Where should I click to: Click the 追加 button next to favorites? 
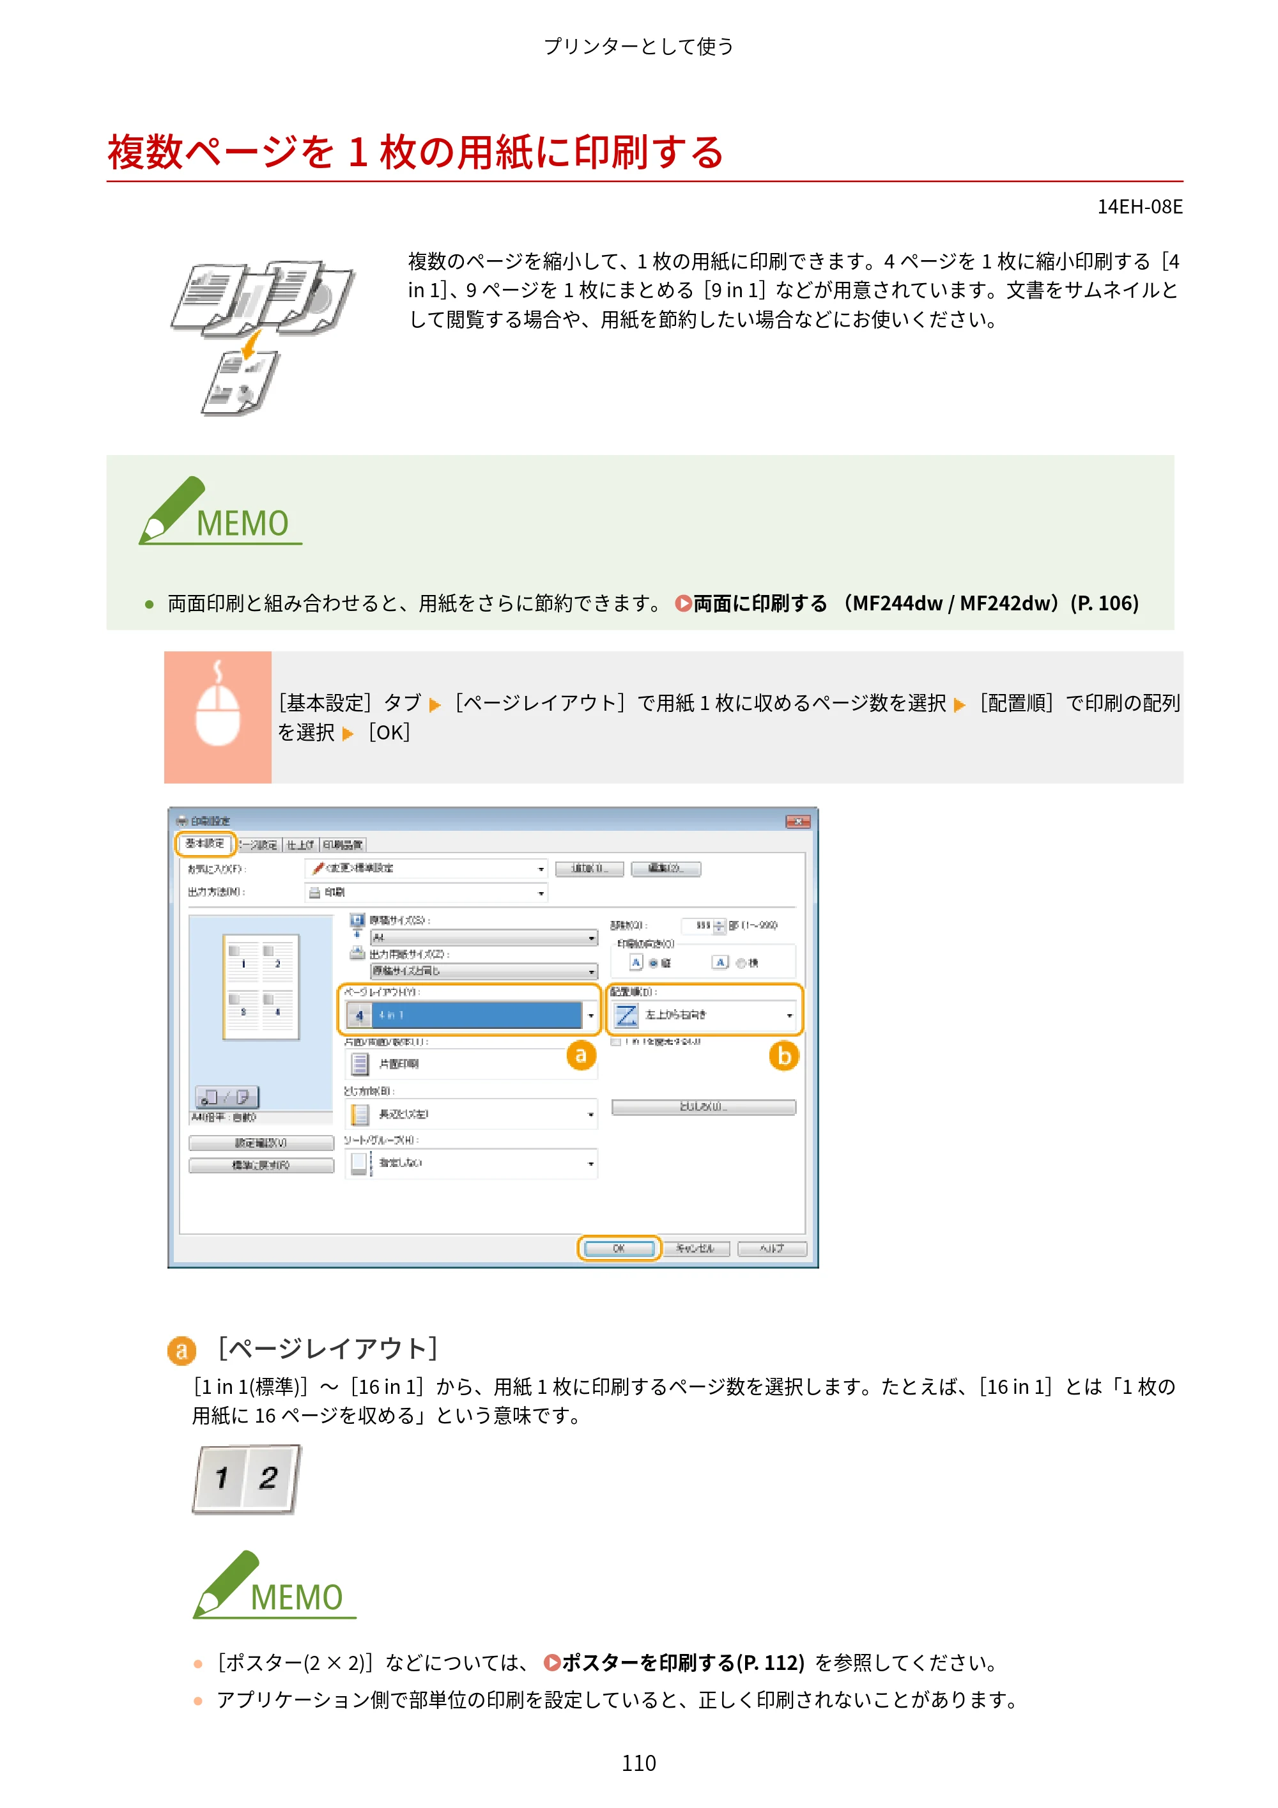(589, 869)
